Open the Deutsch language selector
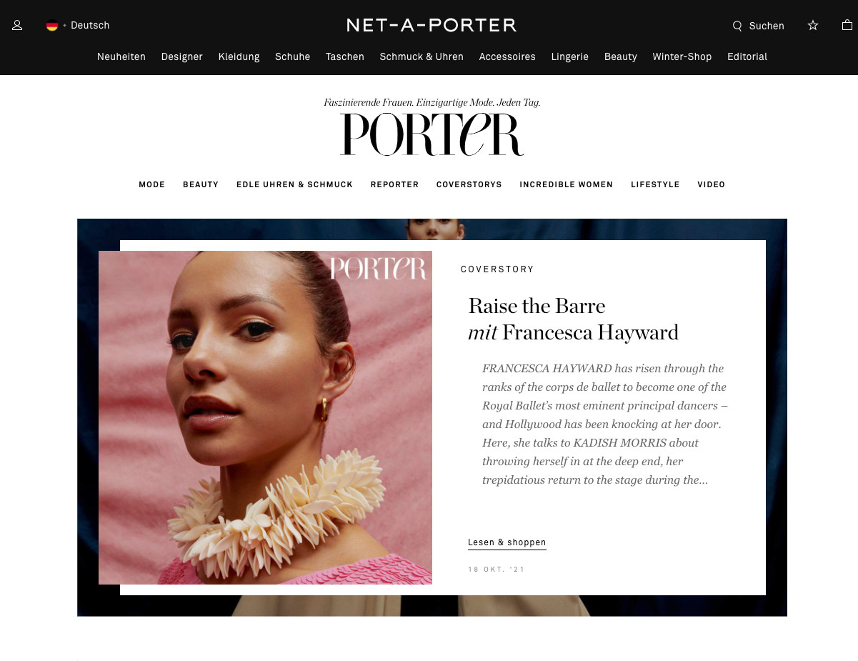Image resolution: width=858 pixels, height=661 pixels. [90, 25]
